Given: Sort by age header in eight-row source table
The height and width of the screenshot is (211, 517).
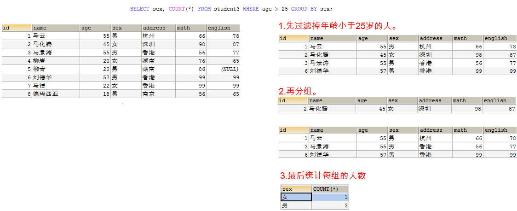Looking at the screenshot, I should coord(95,28).
